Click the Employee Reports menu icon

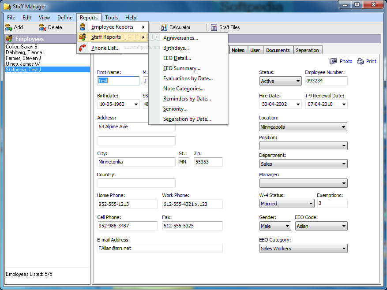click(x=83, y=27)
